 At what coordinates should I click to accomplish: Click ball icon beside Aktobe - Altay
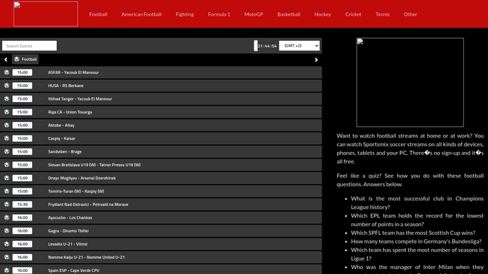click(7, 125)
